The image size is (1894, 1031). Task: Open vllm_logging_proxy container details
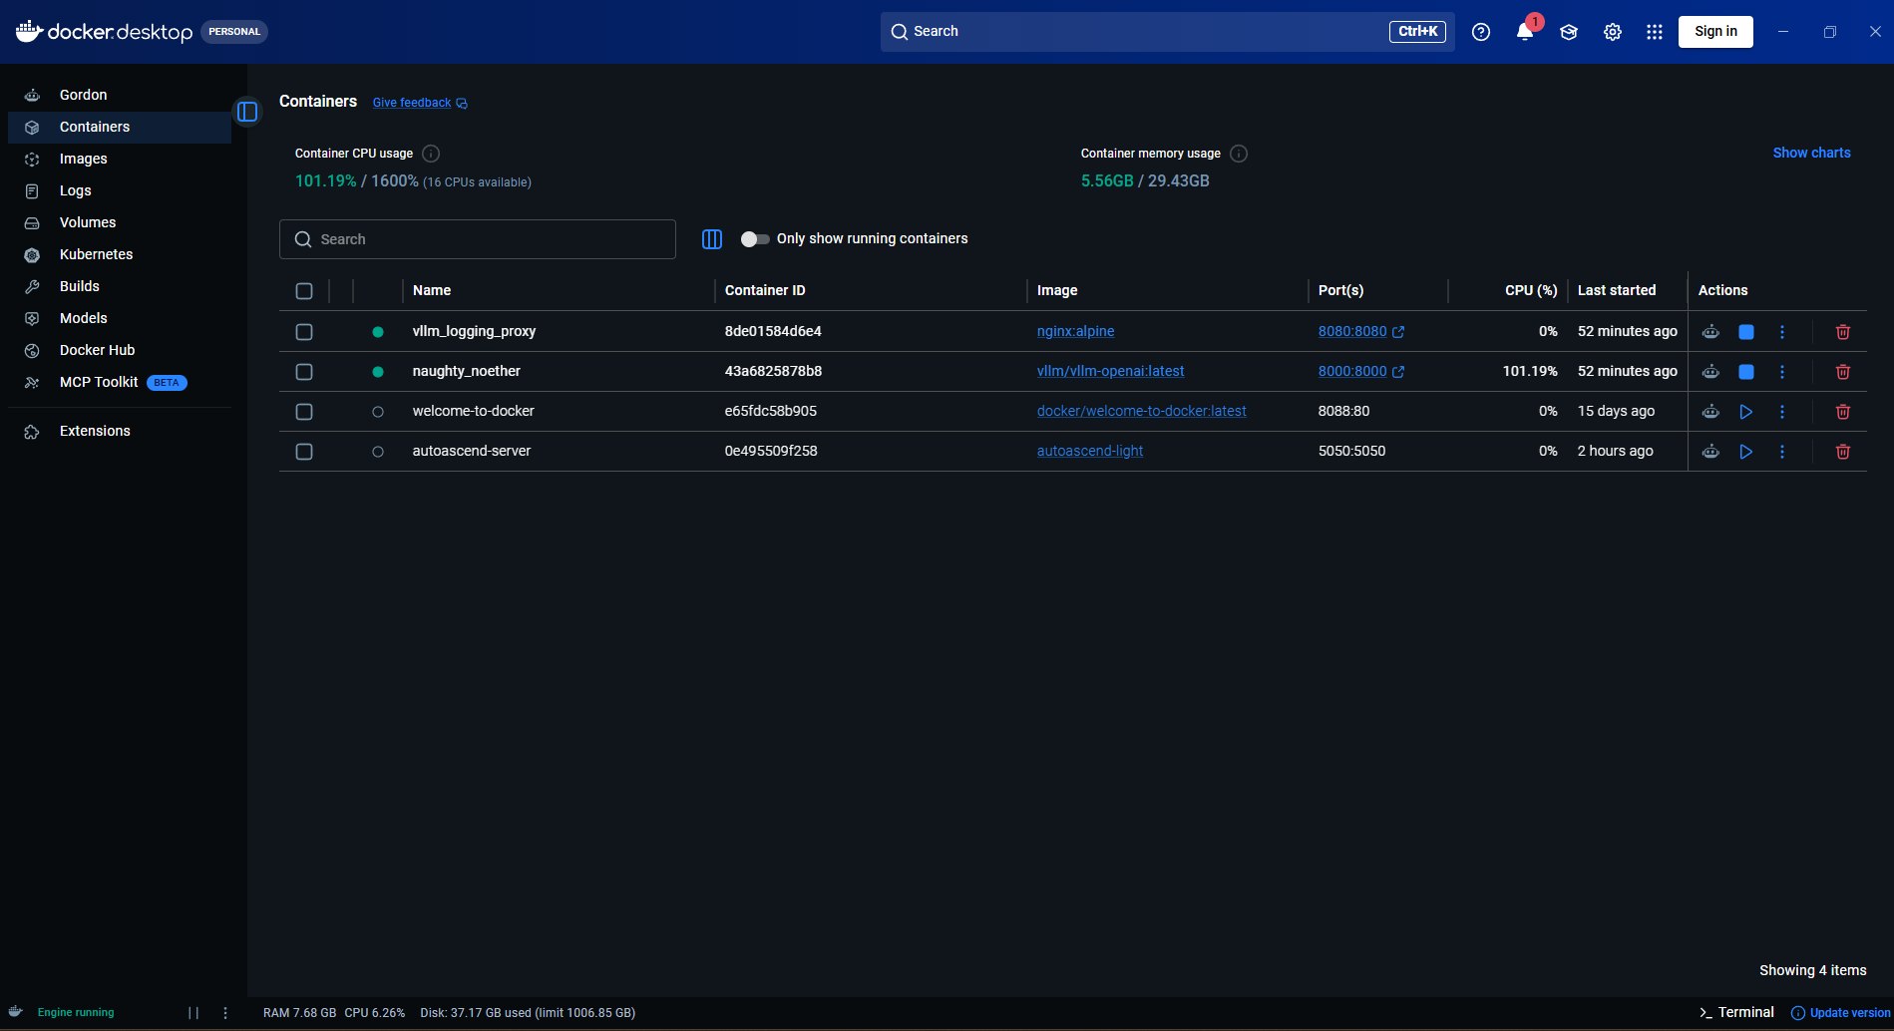474,331
